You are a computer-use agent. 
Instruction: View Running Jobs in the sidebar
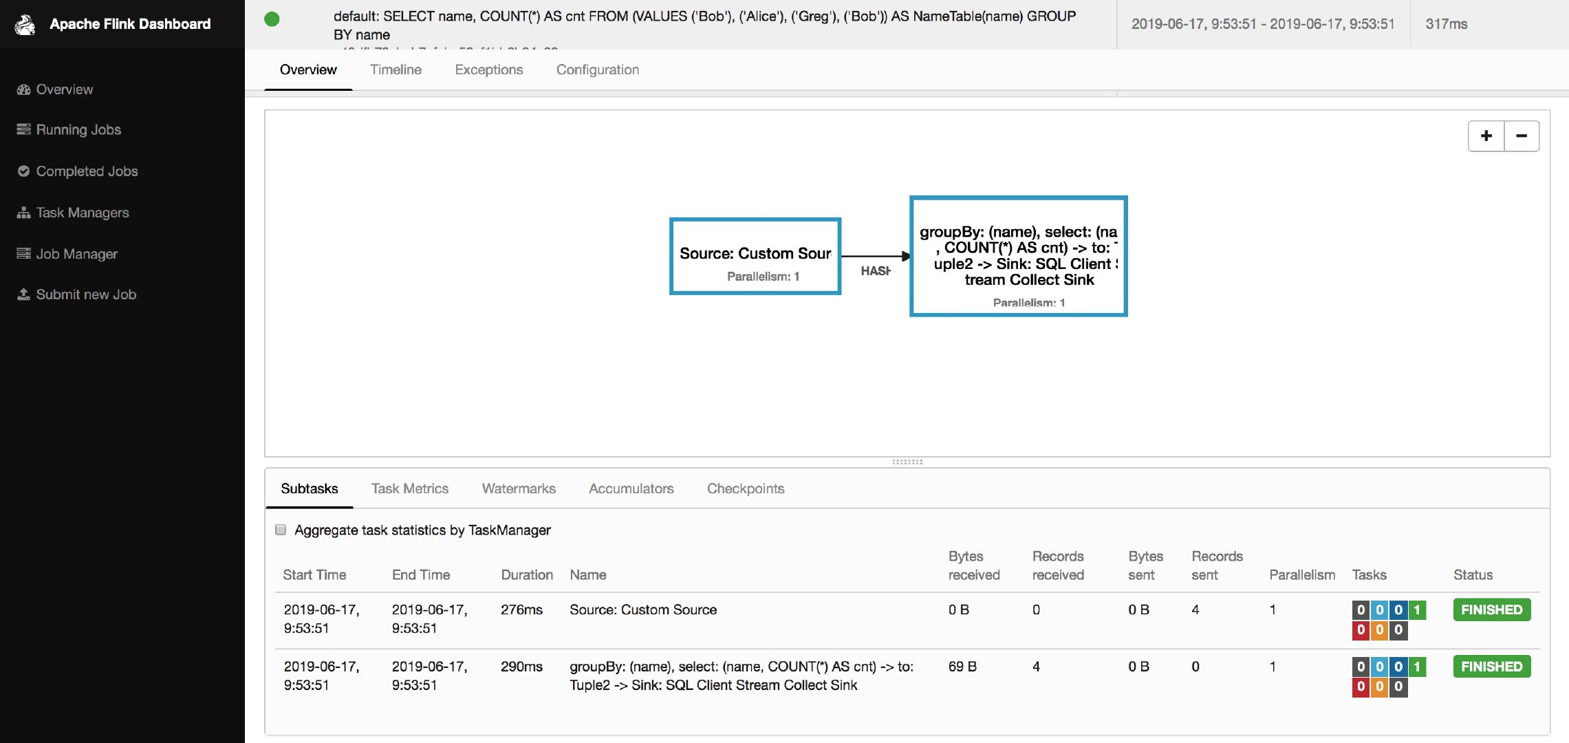pyautogui.click(x=78, y=129)
